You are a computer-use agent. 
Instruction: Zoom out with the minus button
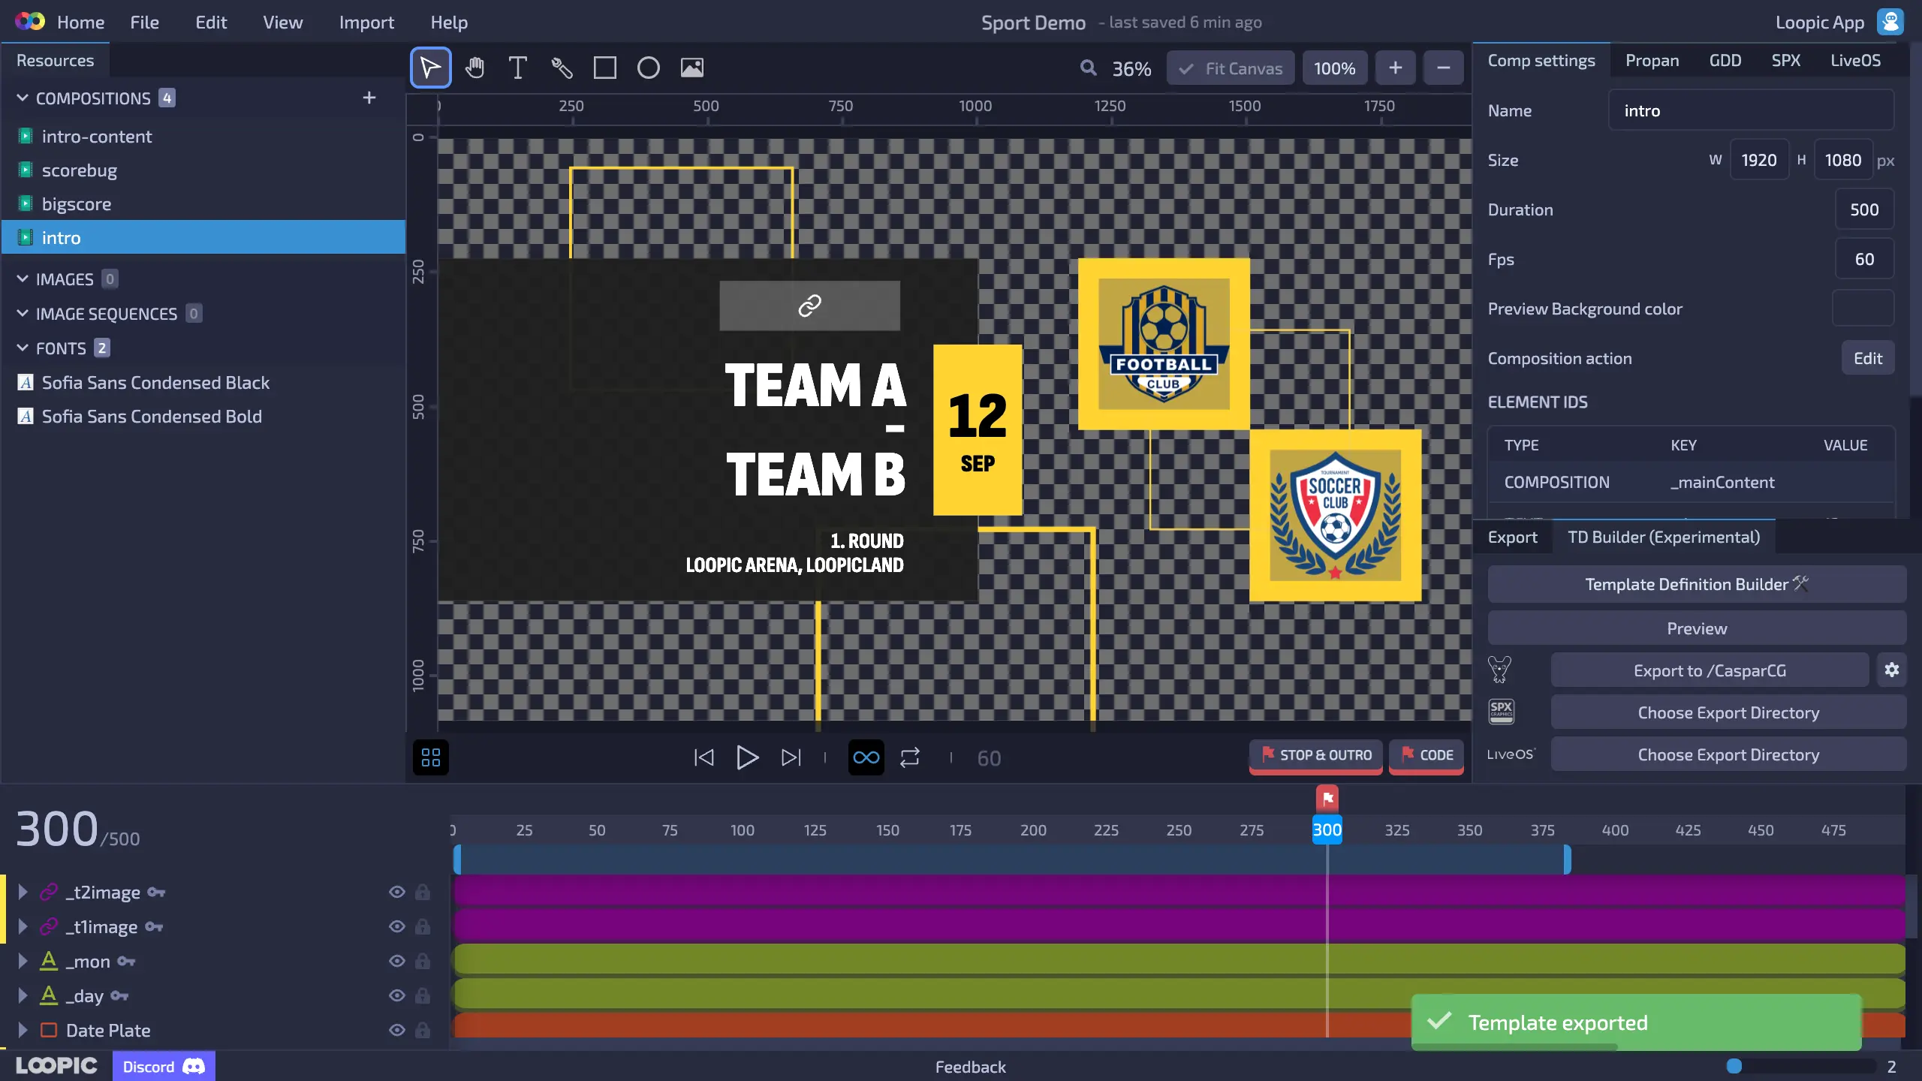click(x=1443, y=68)
